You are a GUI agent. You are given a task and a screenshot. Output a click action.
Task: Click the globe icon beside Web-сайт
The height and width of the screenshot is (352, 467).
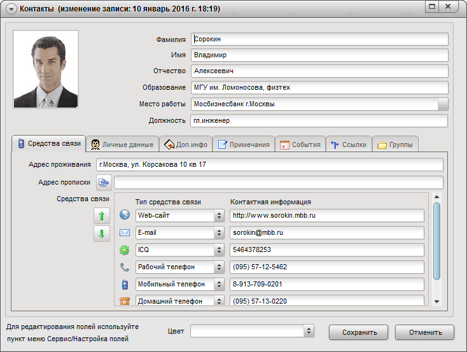(125, 215)
